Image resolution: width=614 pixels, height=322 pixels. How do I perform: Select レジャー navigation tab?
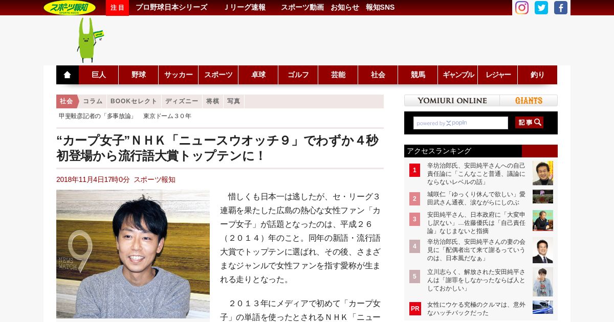(498, 75)
